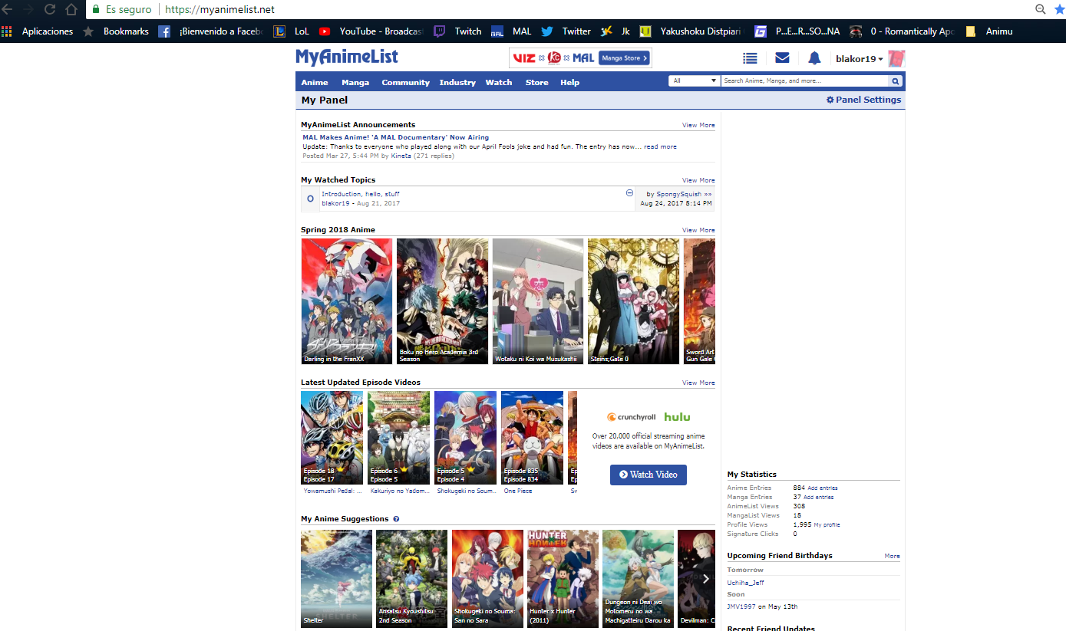
Task: Click the minus icon on Introduction topic
Action: pos(629,193)
